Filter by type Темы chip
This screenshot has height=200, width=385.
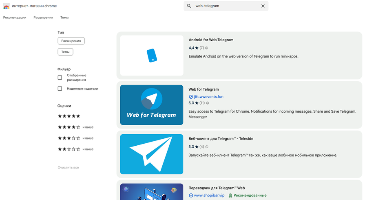tap(65, 52)
